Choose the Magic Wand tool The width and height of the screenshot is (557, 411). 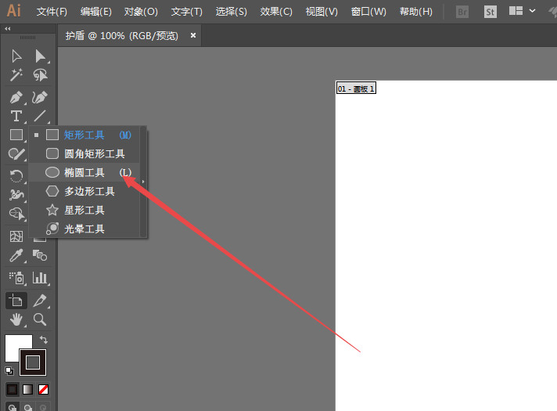tap(16, 75)
